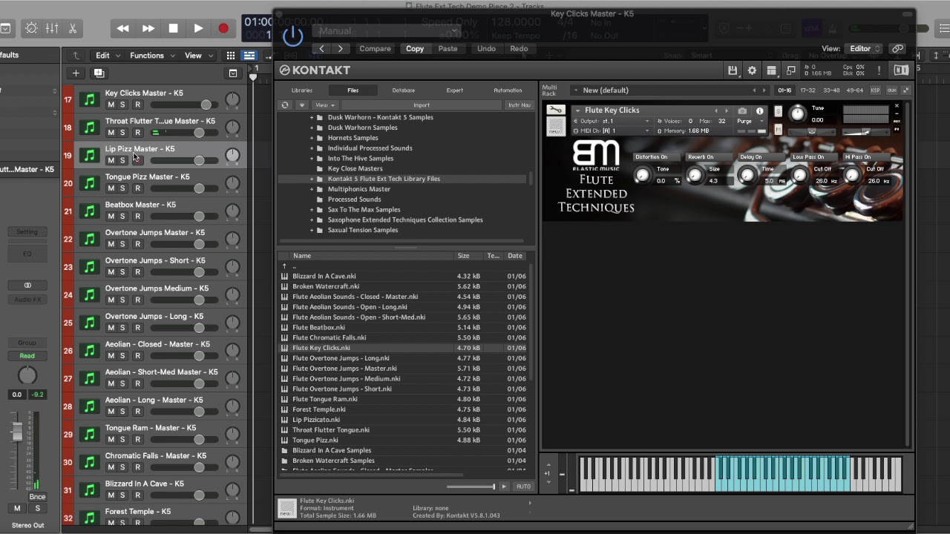Expand the Multiphonics Master folder
950x534 pixels.
[x=312, y=189]
